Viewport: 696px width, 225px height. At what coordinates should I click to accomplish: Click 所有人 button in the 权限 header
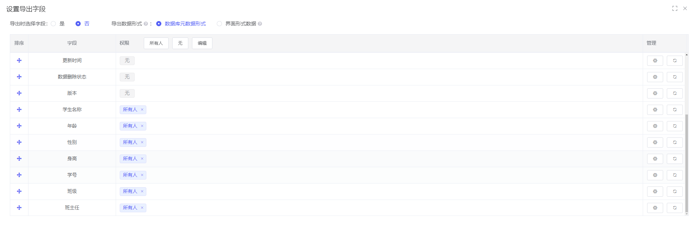tap(156, 43)
